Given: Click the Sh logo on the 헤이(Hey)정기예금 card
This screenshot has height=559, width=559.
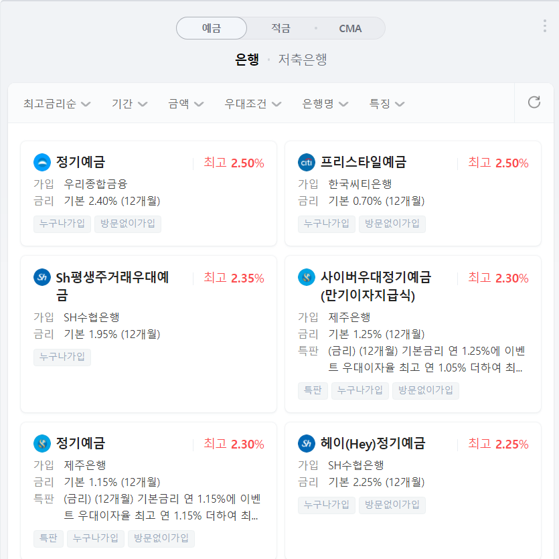Looking at the screenshot, I should point(306,443).
